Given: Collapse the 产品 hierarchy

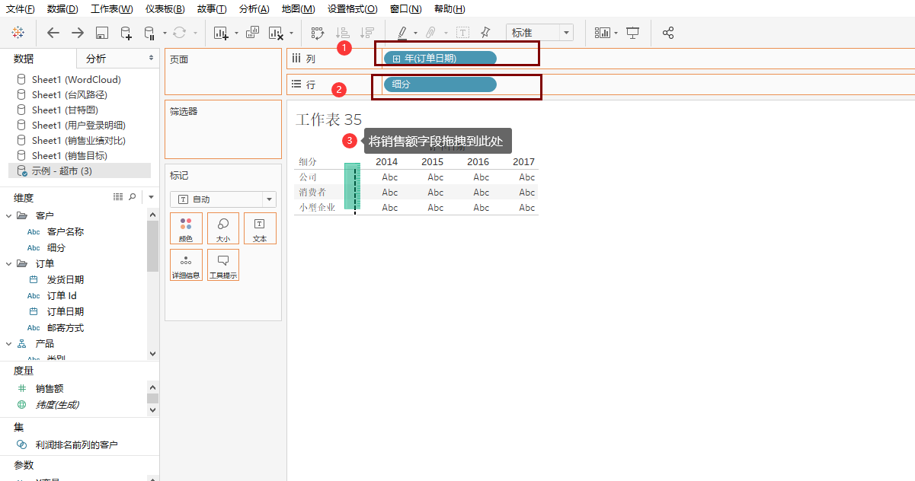Looking at the screenshot, I should (x=9, y=343).
